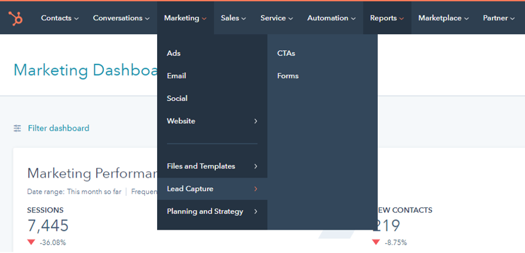Collapse the Marketing menu
The height and width of the screenshot is (253, 525).
pos(185,18)
